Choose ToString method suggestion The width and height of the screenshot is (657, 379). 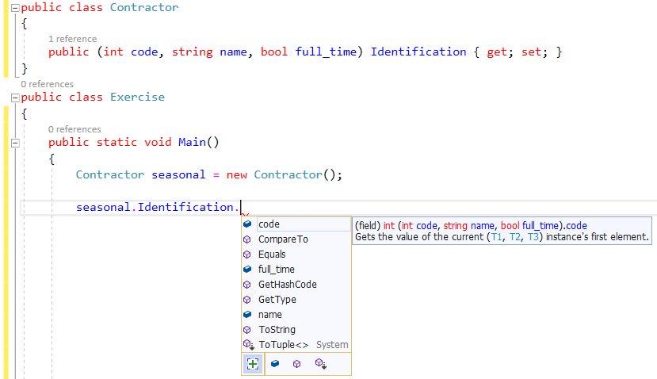[x=277, y=330]
